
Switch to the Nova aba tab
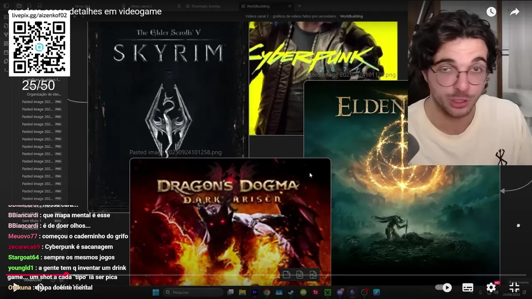tap(83, 6)
